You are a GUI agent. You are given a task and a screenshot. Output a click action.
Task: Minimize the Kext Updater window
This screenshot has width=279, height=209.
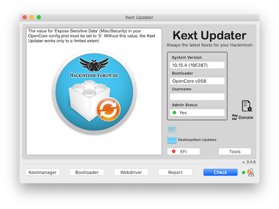point(32,17)
